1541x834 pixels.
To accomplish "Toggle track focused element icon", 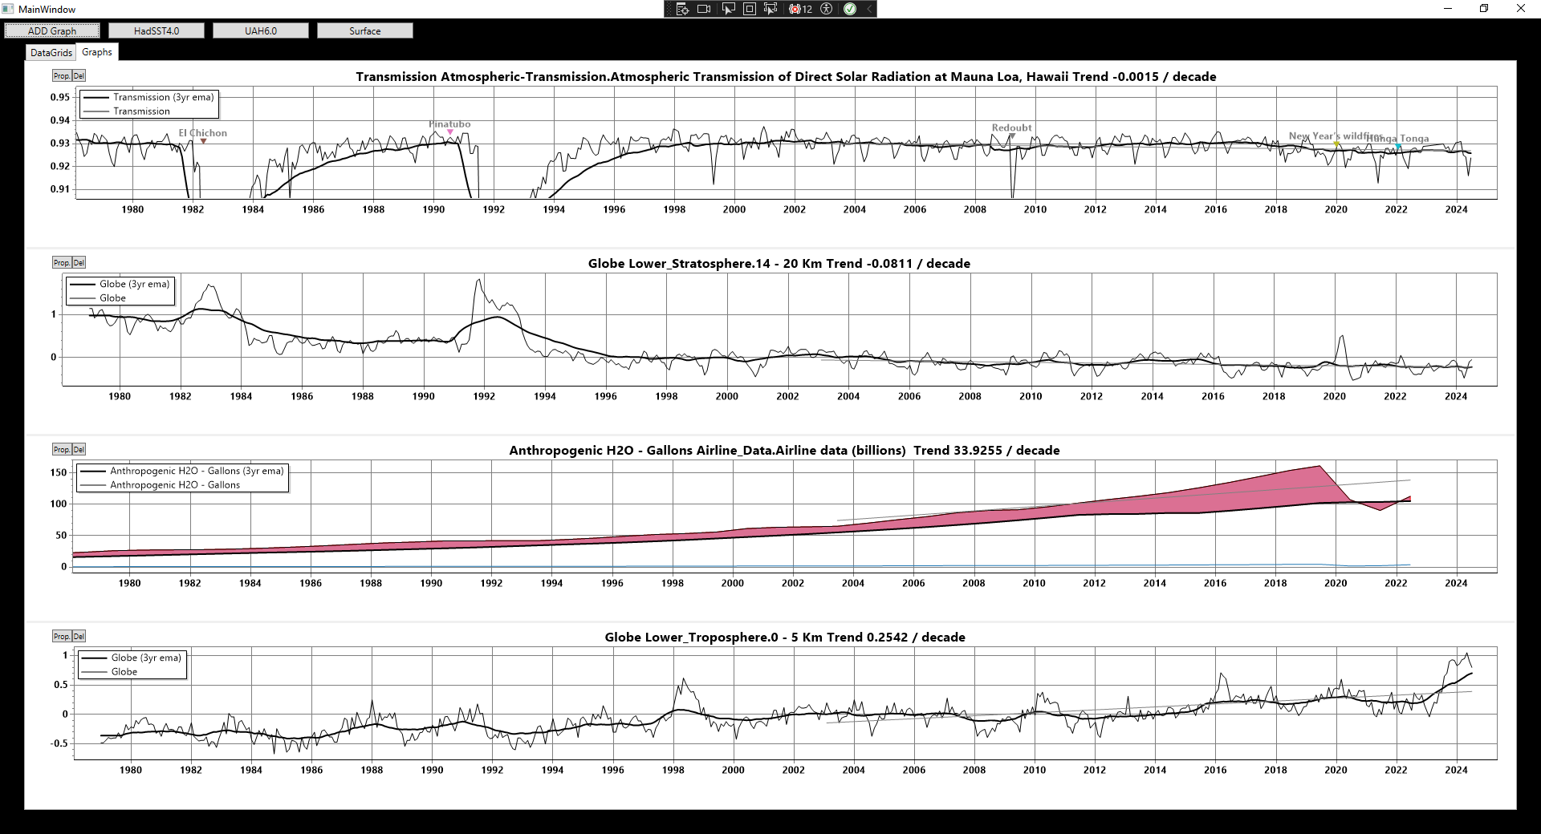I will click(x=770, y=9).
